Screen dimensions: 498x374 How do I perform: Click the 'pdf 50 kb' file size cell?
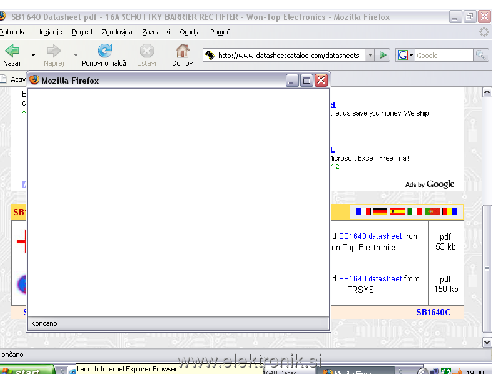(x=445, y=242)
